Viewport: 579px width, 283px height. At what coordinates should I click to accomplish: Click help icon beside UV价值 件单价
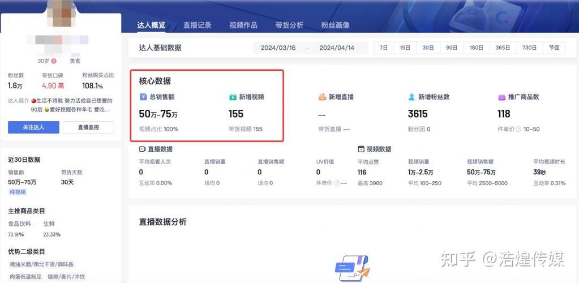coord(337,183)
